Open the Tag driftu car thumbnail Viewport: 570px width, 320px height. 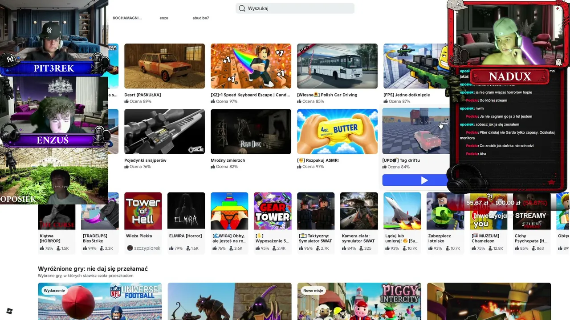coord(416,131)
